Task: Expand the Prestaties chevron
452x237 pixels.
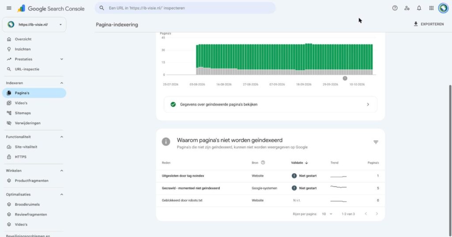Action: tap(61, 59)
